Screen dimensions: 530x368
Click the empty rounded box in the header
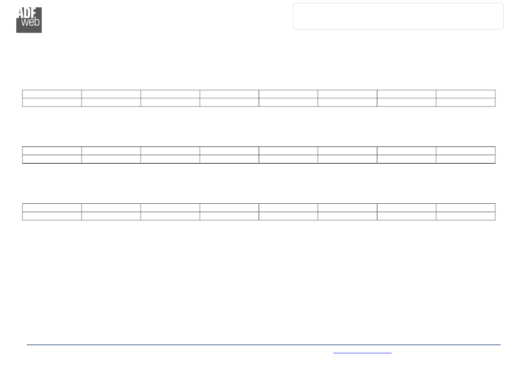pos(398,16)
